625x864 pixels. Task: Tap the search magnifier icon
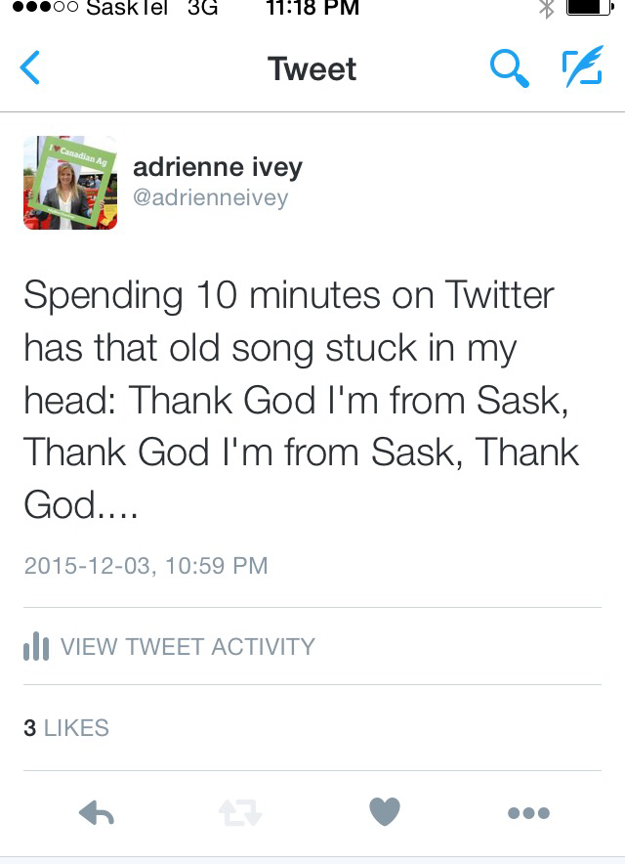click(507, 69)
